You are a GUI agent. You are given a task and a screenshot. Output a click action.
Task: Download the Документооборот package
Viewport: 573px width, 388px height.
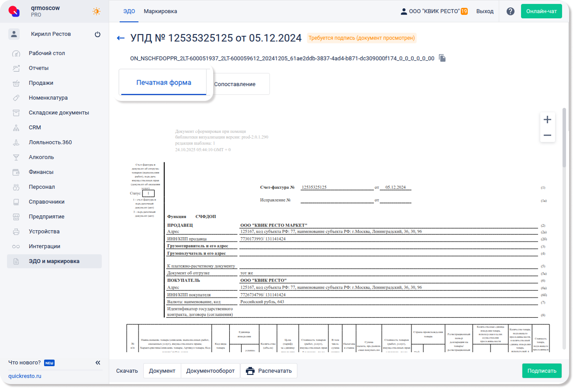pos(211,371)
